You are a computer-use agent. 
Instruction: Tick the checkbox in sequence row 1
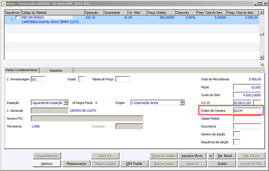click(18, 18)
